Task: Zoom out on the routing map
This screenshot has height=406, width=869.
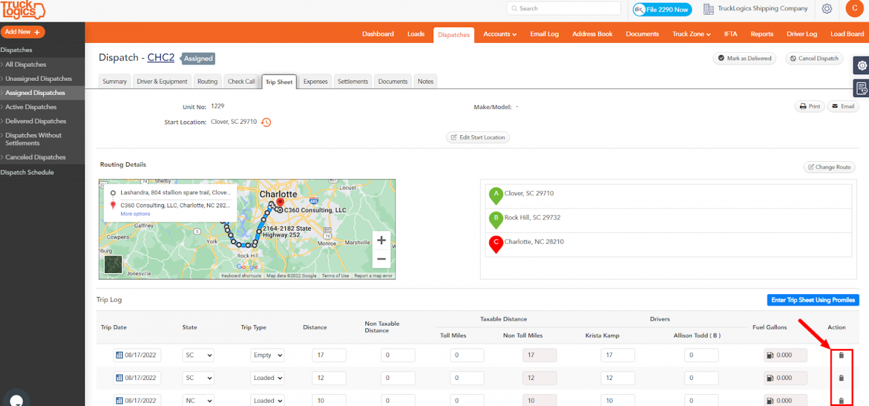Action: click(x=381, y=258)
